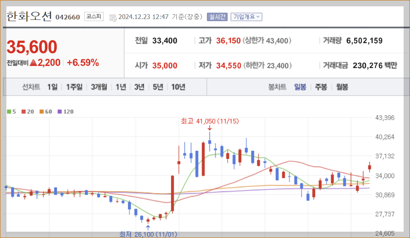Screen dimensions: 410x238
Task: Switch to 주봉 weekly candle chart
Action: pos(321,87)
